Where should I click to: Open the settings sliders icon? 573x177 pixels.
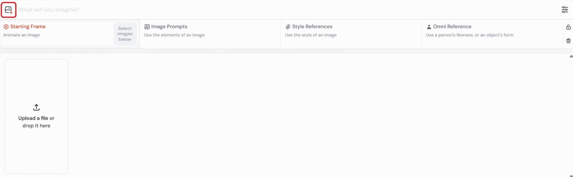(x=565, y=10)
